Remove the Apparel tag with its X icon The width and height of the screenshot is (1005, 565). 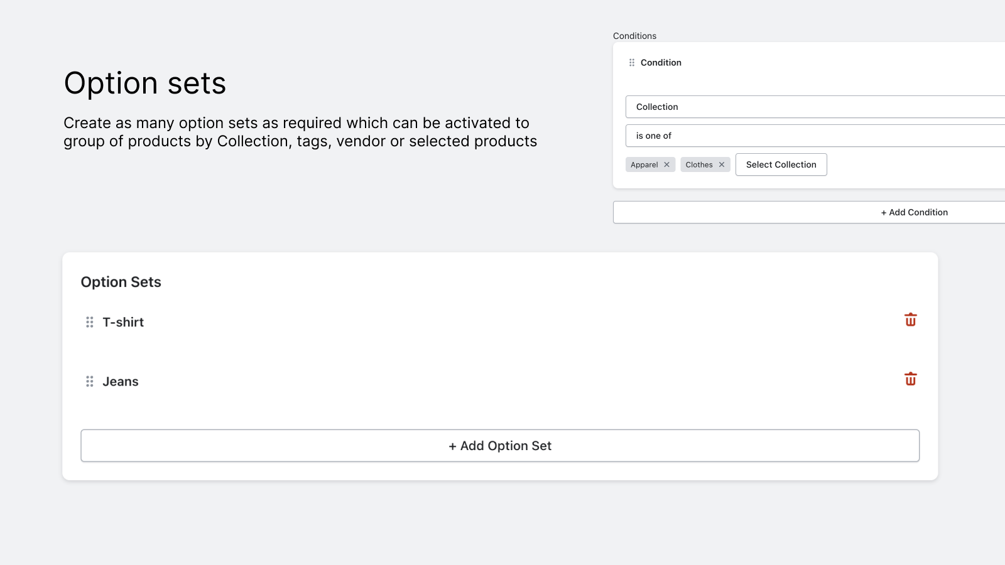666,164
